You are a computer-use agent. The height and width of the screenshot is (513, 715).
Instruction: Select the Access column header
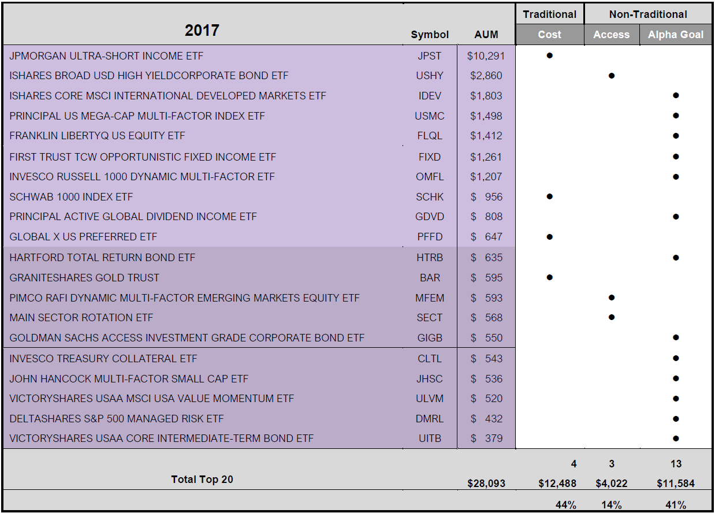pos(612,35)
